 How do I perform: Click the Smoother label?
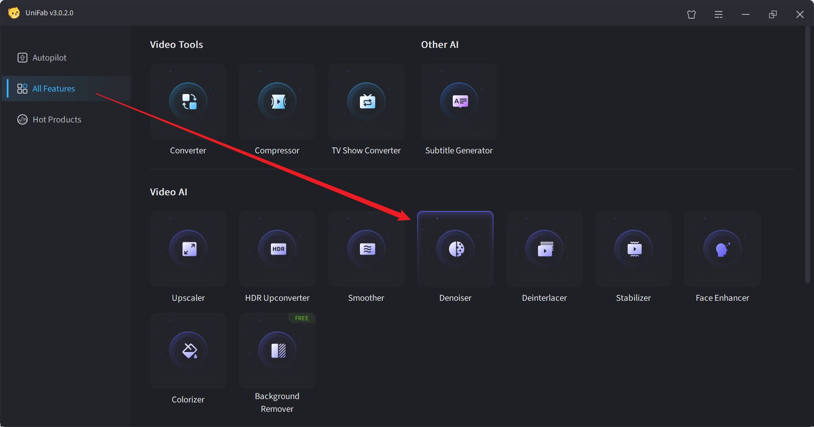[x=366, y=298]
